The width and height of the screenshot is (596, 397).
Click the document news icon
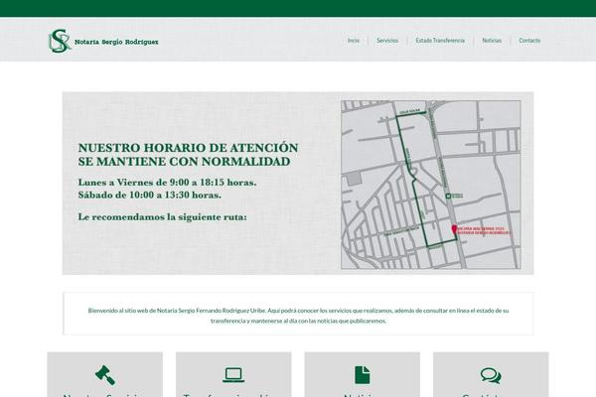[x=362, y=375]
